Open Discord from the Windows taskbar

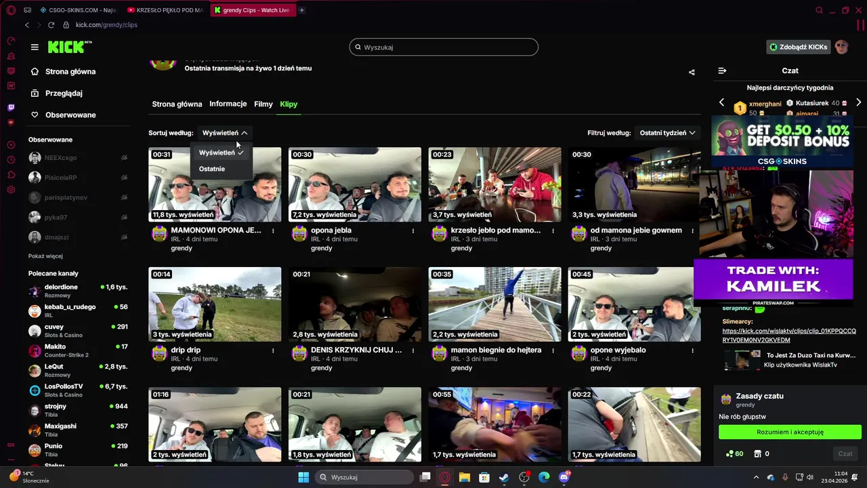pos(564,477)
